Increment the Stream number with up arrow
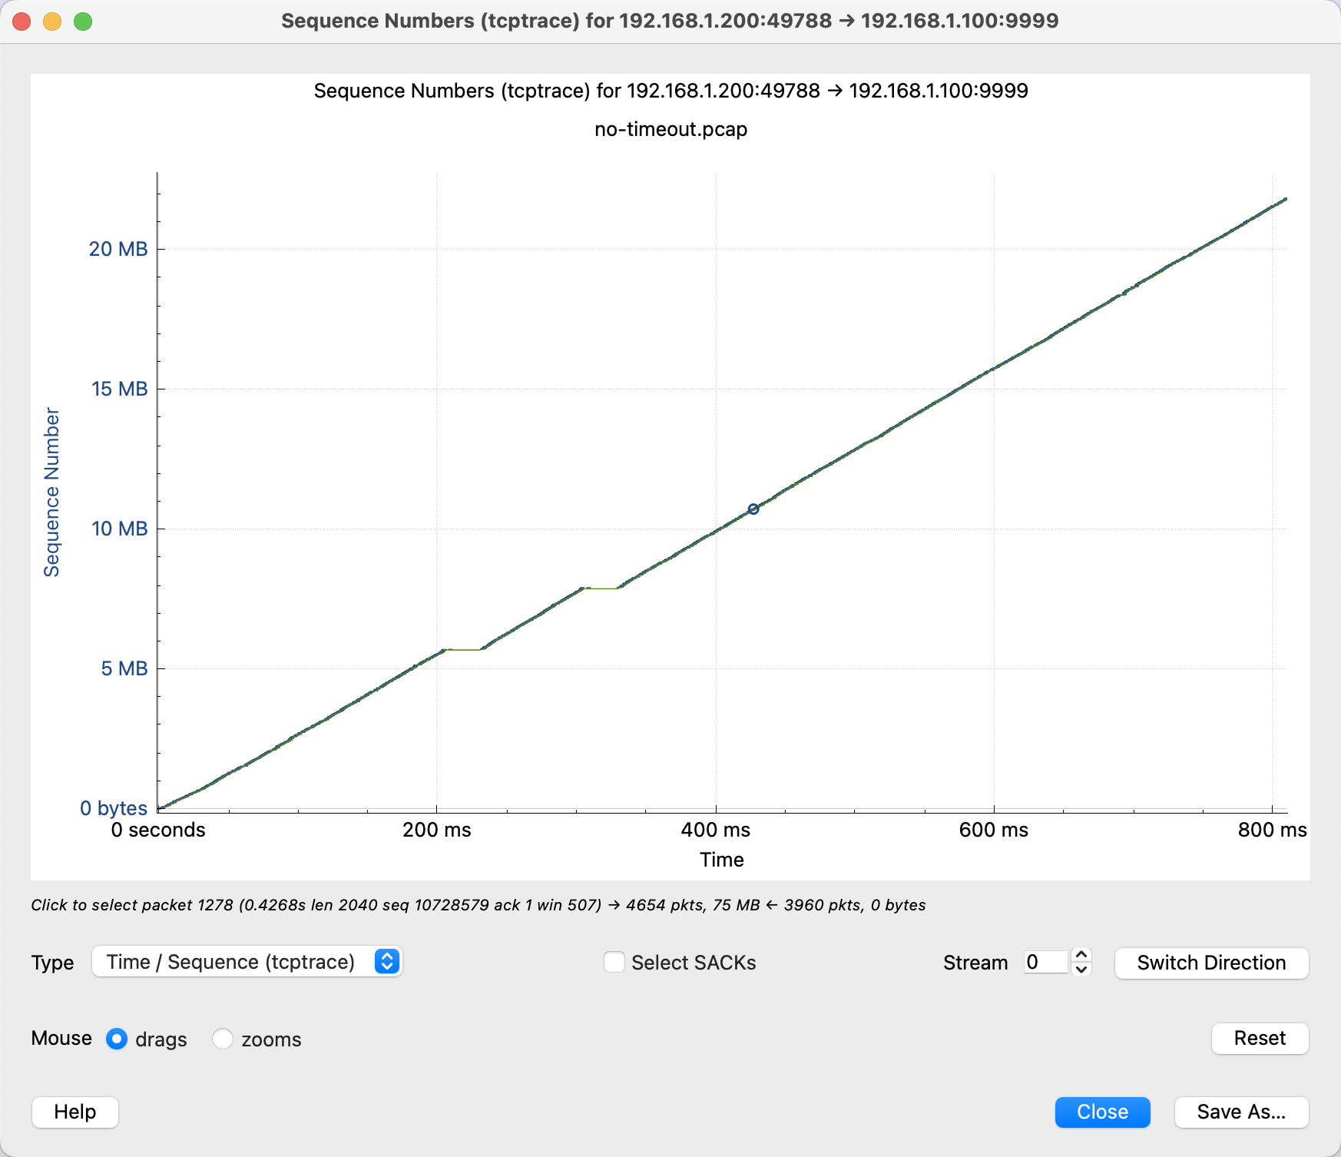1341x1157 pixels. (1081, 955)
